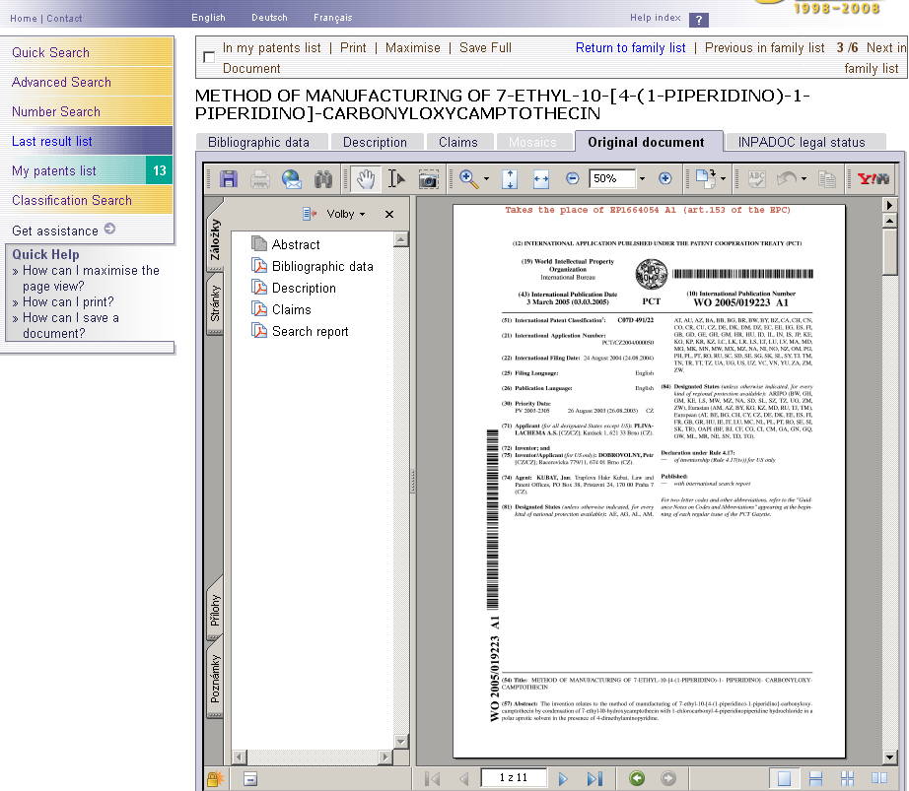Click the Previous in family list link
This screenshot has height=791, width=909.
point(764,48)
